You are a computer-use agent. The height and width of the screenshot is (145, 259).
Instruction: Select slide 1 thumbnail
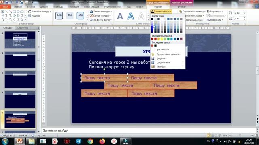(20, 40)
